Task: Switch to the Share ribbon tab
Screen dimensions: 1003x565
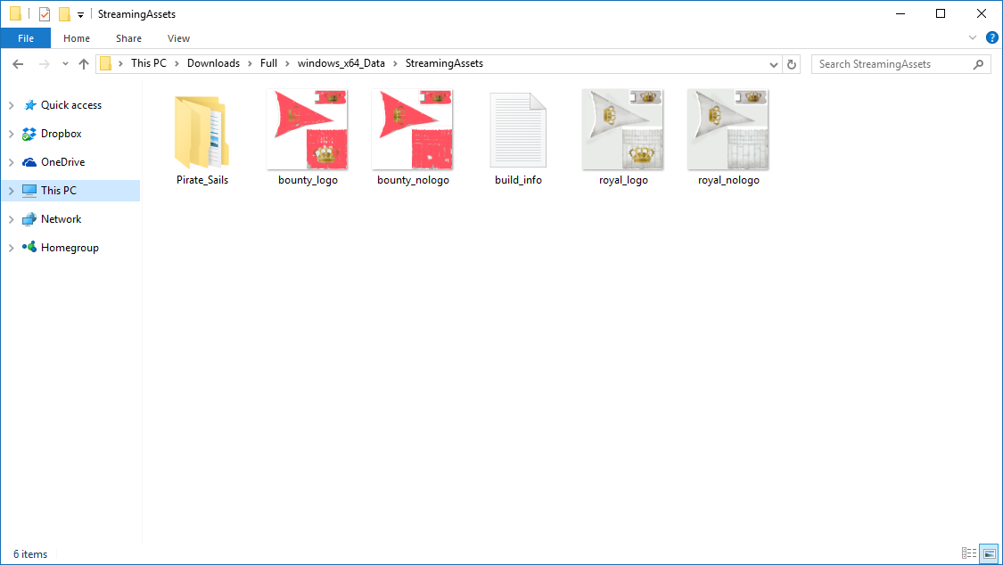Action: click(128, 38)
